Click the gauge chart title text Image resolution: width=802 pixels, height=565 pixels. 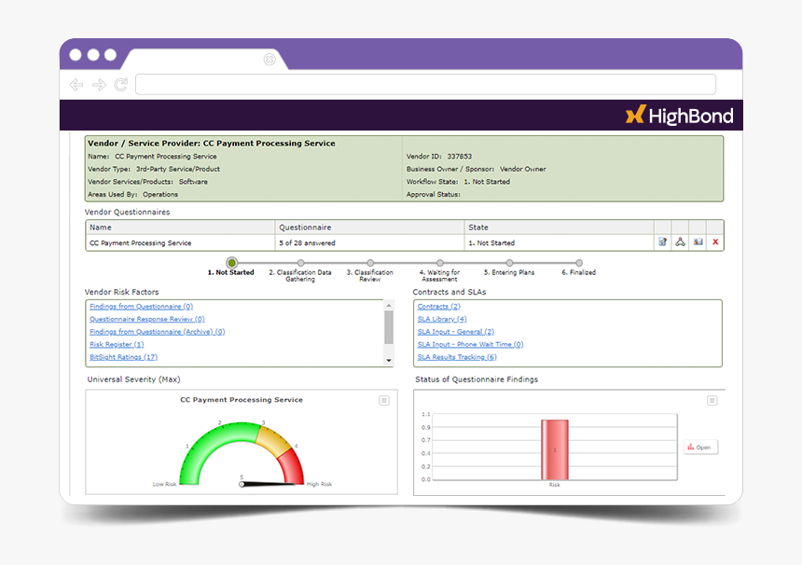(x=242, y=400)
